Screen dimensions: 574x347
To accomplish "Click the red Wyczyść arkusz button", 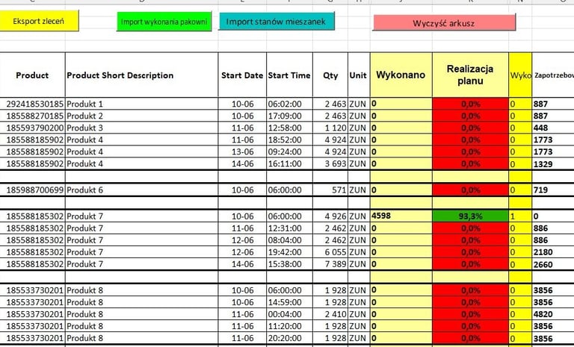I will [x=444, y=22].
